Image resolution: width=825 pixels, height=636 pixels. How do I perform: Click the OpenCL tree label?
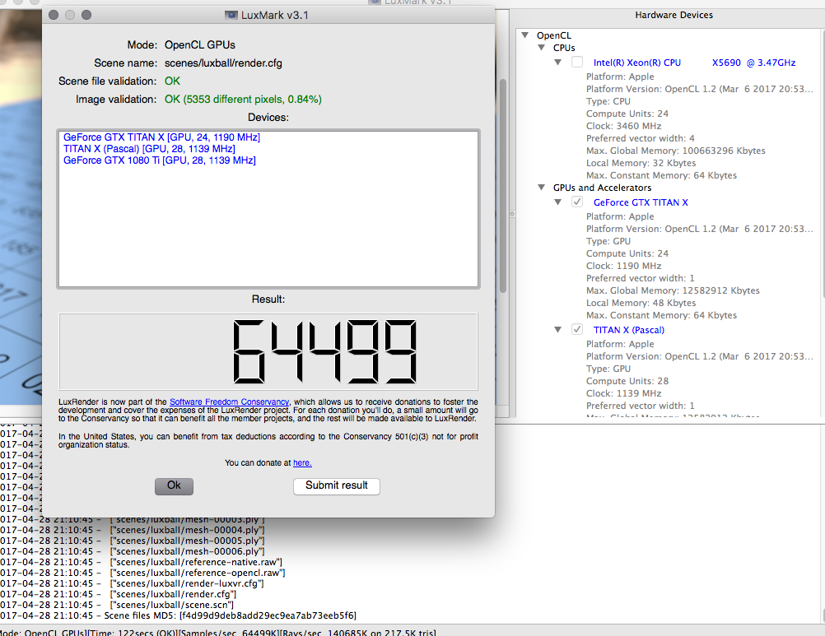553,35
